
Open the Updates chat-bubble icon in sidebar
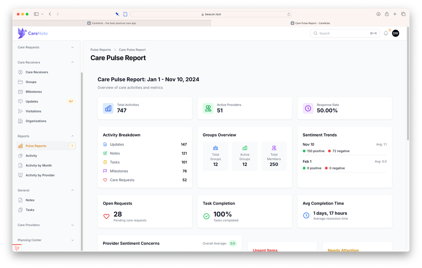click(x=20, y=101)
